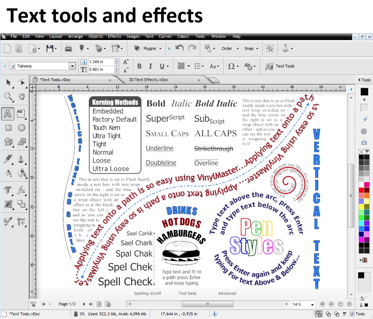
Task: Click the increase font size A icon
Action: [126, 62]
